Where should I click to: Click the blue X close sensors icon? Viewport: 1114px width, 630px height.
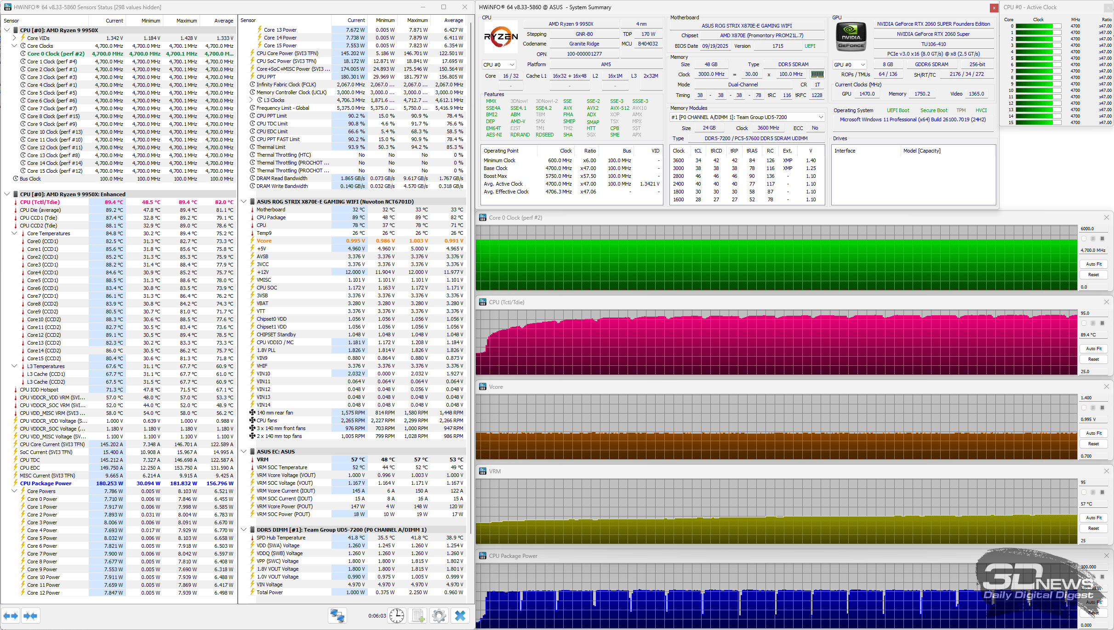coord(460,616)
